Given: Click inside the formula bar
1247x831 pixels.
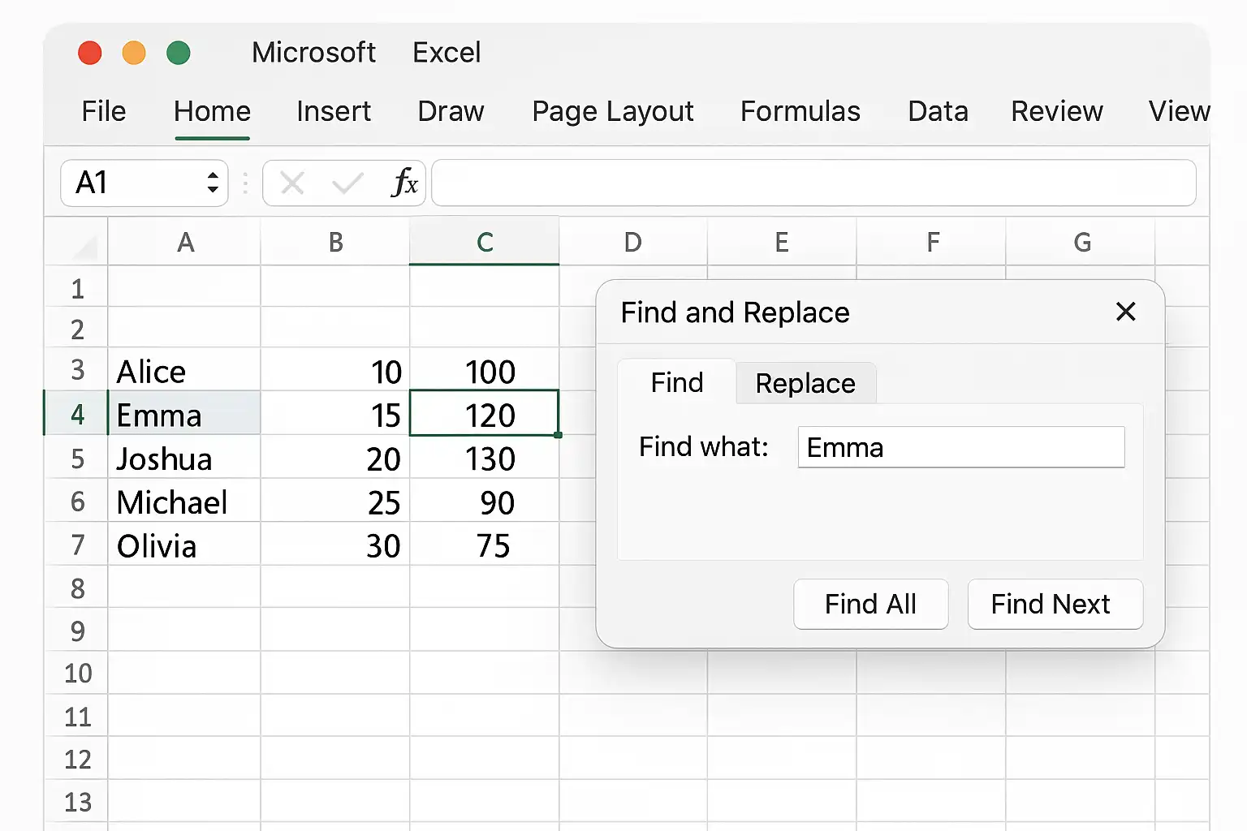Looking at the screenshot, I should pyautogui.click(x=813, y=183).
